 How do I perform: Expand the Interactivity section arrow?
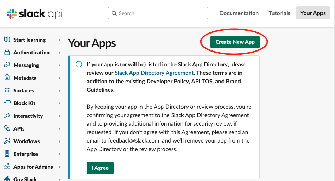(60, 116)
